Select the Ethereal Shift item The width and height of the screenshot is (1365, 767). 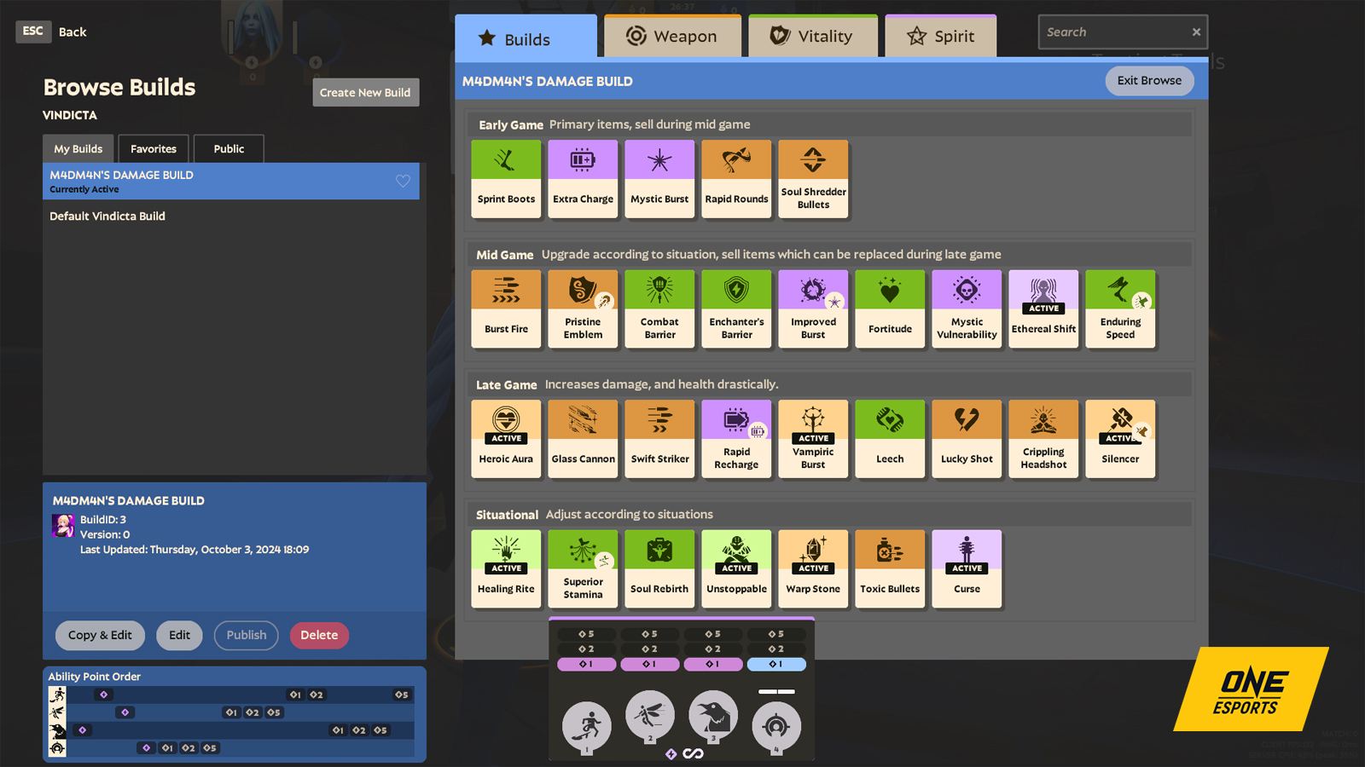(1043, 309)
